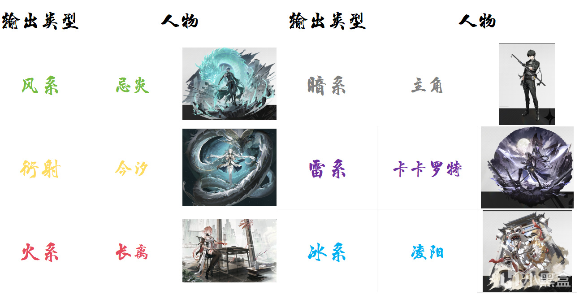Click the green 风系 label
Image resolution: width=588 pixels, height=299 pixels.
40,85
